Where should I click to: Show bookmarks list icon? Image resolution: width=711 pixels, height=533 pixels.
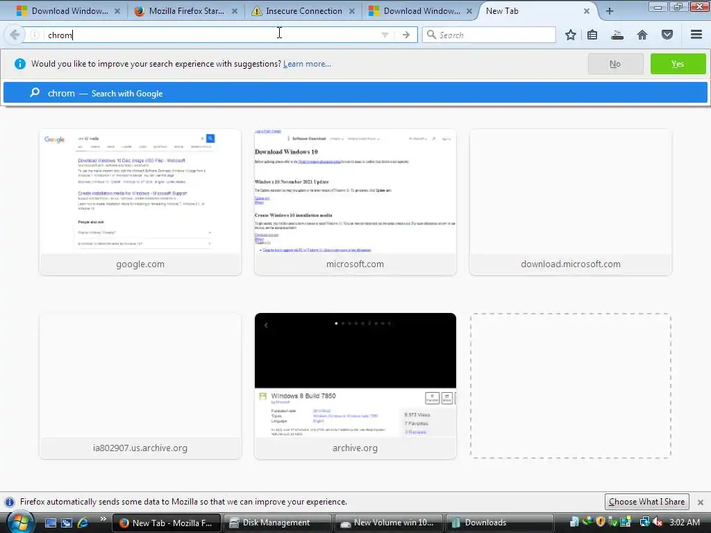592,35
